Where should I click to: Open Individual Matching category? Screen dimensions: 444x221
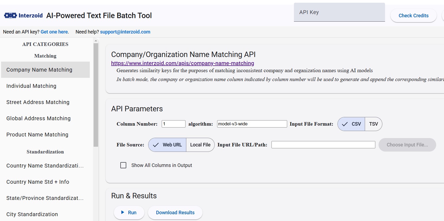click(45, 86)
